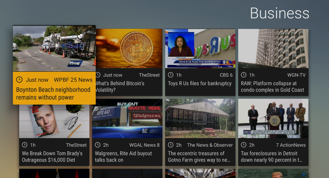Screen dimensions: 329x178
Task: Open the Gotno Farm building thumbnail
Action: point(200,118)
